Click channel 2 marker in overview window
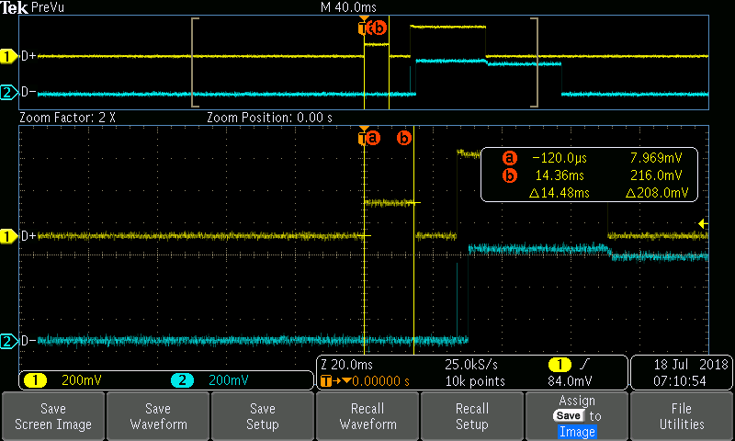The height and width of the screenshot is (441, 735). point(8,92)
